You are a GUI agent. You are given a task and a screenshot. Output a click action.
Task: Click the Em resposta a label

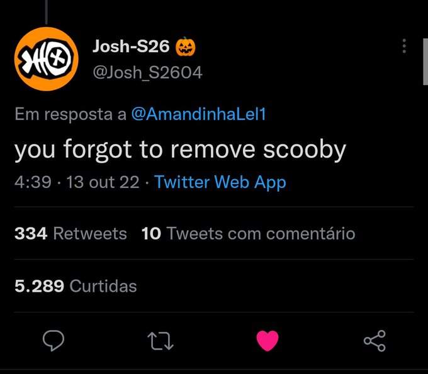pyautogui.click(x=70, y=114)
